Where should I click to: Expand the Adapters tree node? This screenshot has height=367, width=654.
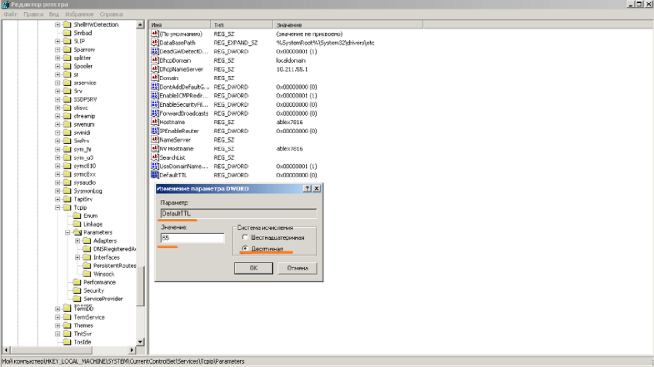point(78,240)
